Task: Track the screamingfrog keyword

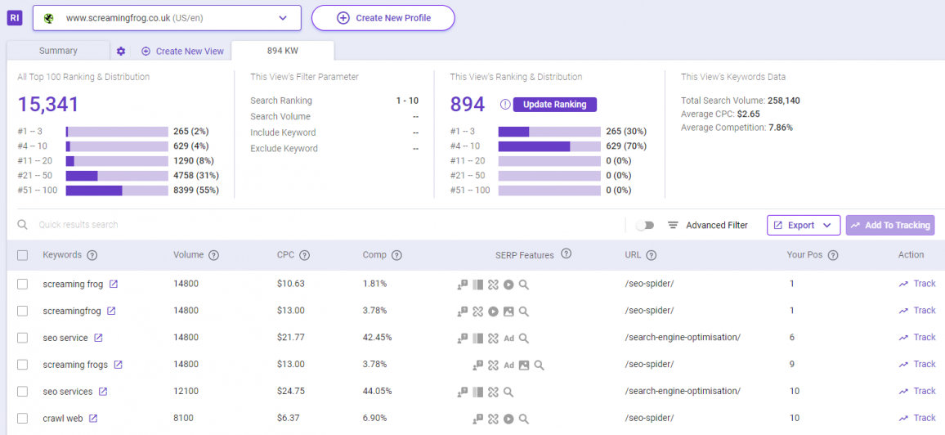Action: [917, 310]
